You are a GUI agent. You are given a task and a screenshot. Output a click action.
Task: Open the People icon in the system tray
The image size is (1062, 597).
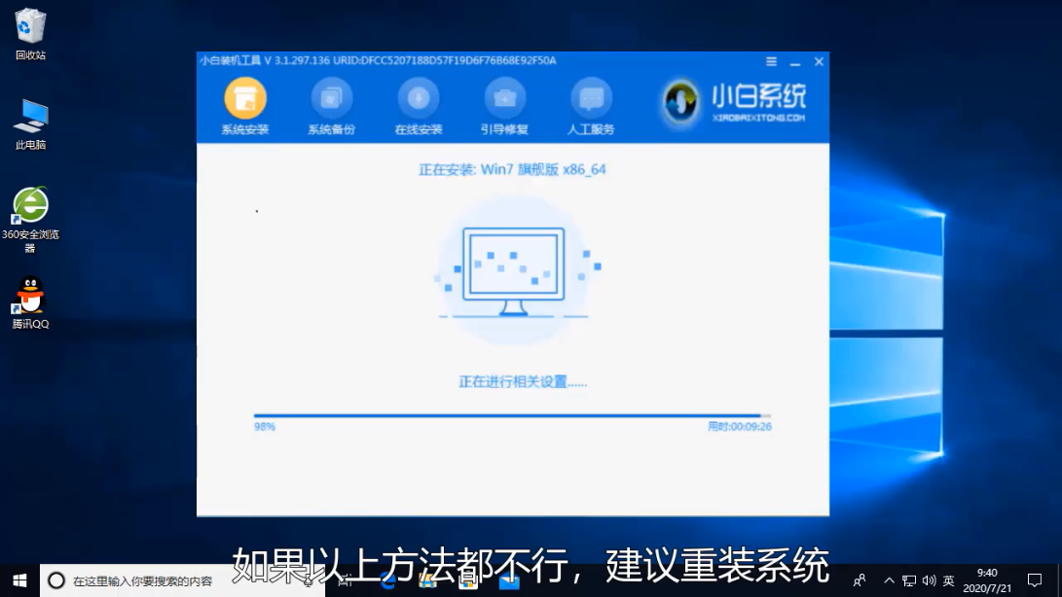coord(860,580)
